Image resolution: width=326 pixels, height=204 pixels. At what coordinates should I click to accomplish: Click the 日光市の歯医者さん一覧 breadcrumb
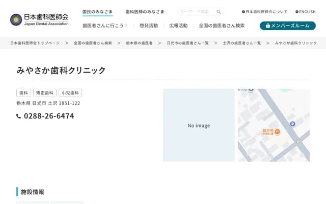187,43
